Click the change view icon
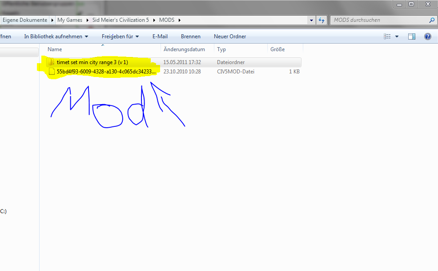This screenshot has height=271, width=438. 387,36
